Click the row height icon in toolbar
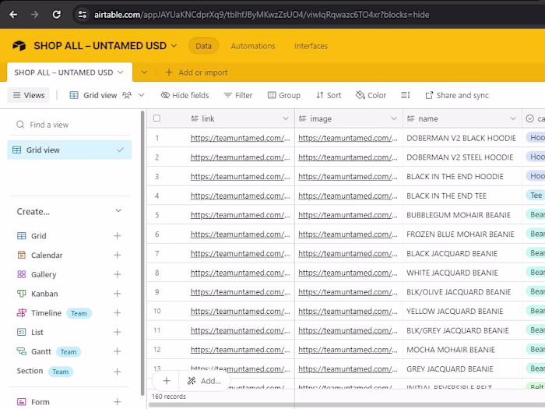 (x=406, y=95)
